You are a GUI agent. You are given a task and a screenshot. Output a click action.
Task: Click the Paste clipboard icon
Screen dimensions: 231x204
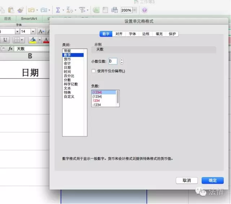coord(11,10)
